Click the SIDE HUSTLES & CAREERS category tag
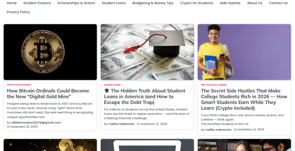The image size is (295, 151). click(x=214, y=85)
